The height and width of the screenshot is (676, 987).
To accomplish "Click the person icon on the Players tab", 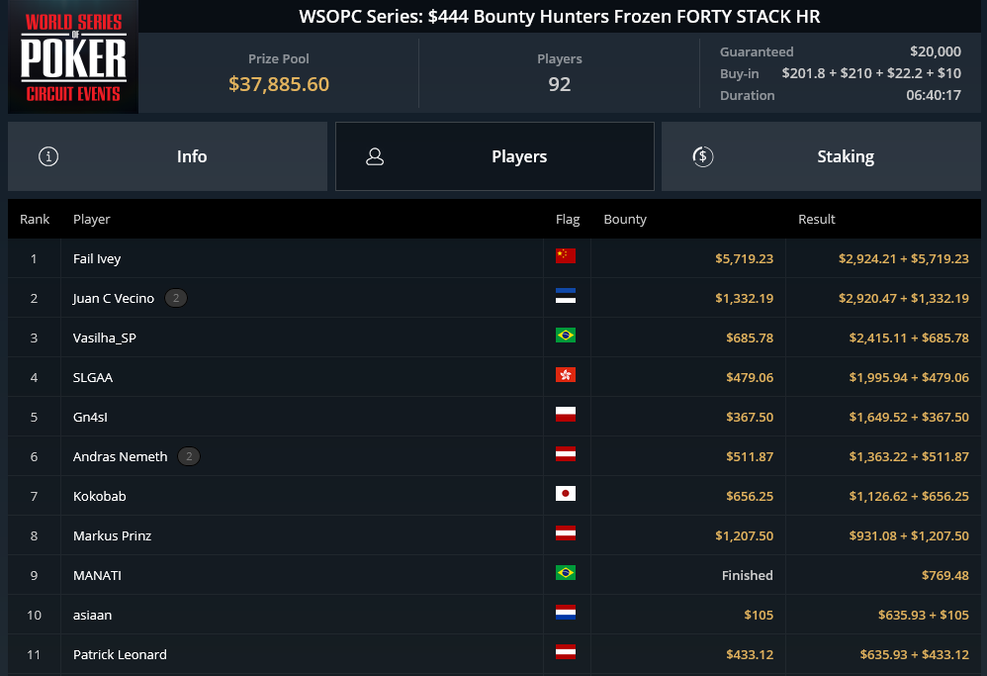I will tap(375, 156).
